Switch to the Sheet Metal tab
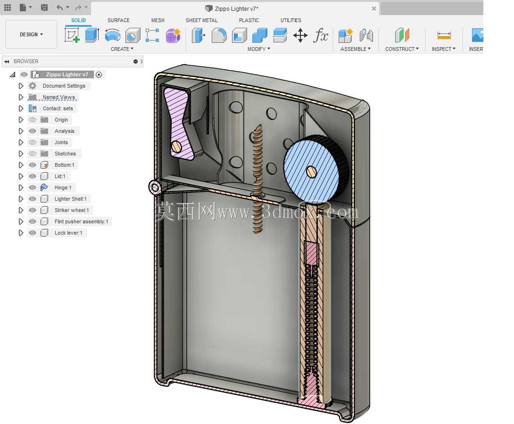Viewport: 514px width, 424px height. pyautogui.click(x=202, y=20)
